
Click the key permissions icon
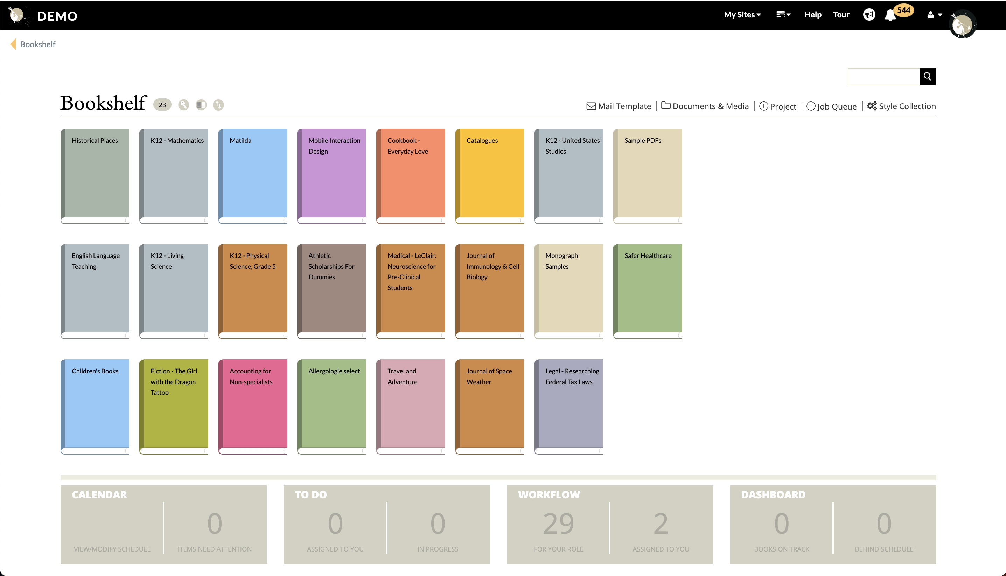[183, 105]
